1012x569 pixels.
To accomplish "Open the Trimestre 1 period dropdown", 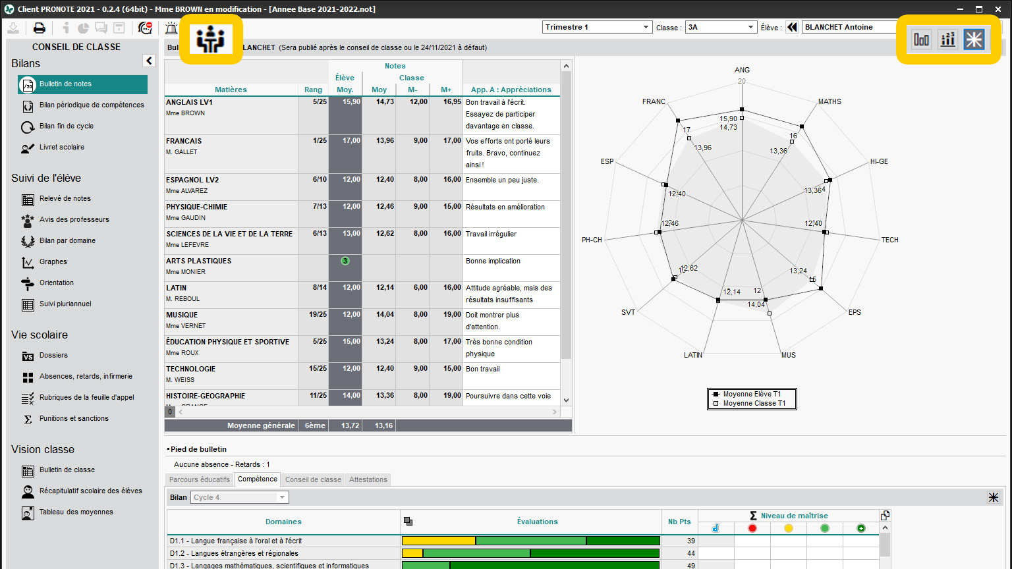I will point(597,27).
